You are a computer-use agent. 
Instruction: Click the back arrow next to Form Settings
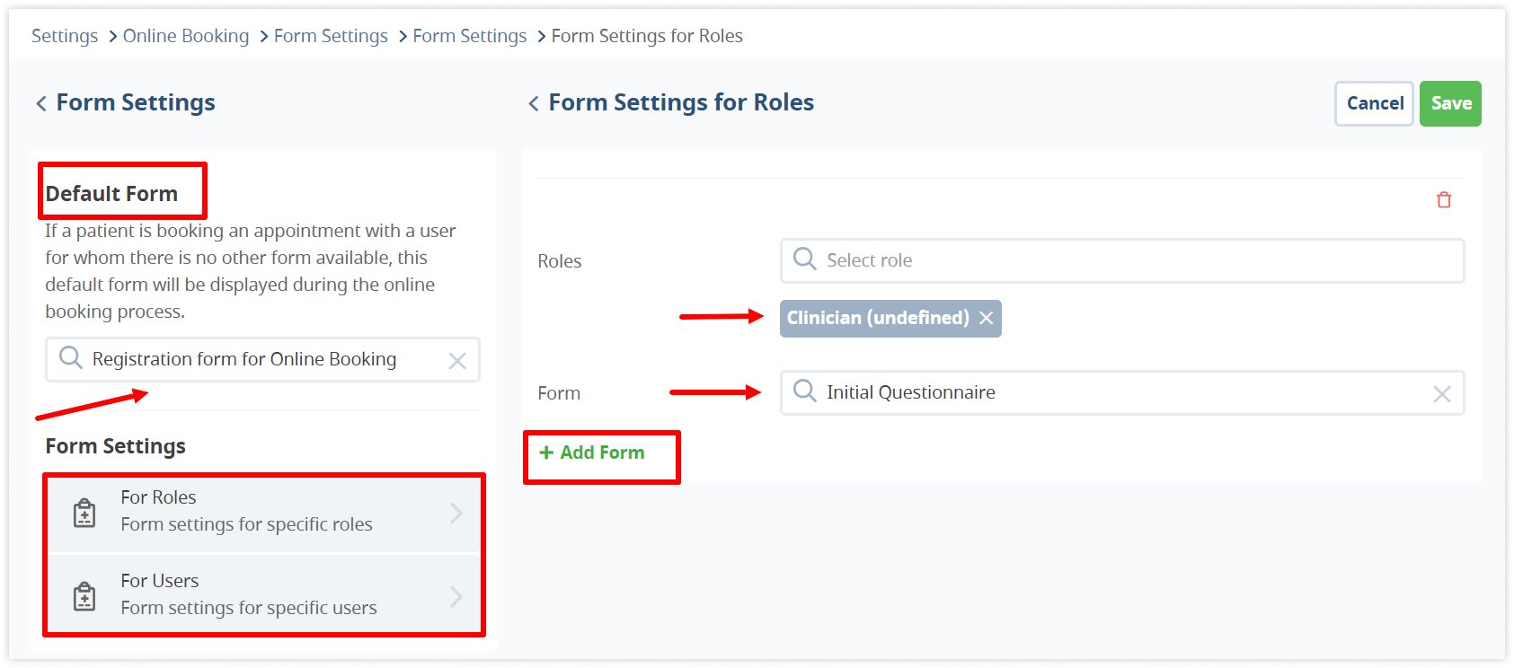tap(40, 103)
